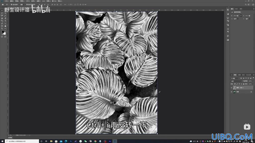Open the Opacity value dropdown

[x=253, y=81]
